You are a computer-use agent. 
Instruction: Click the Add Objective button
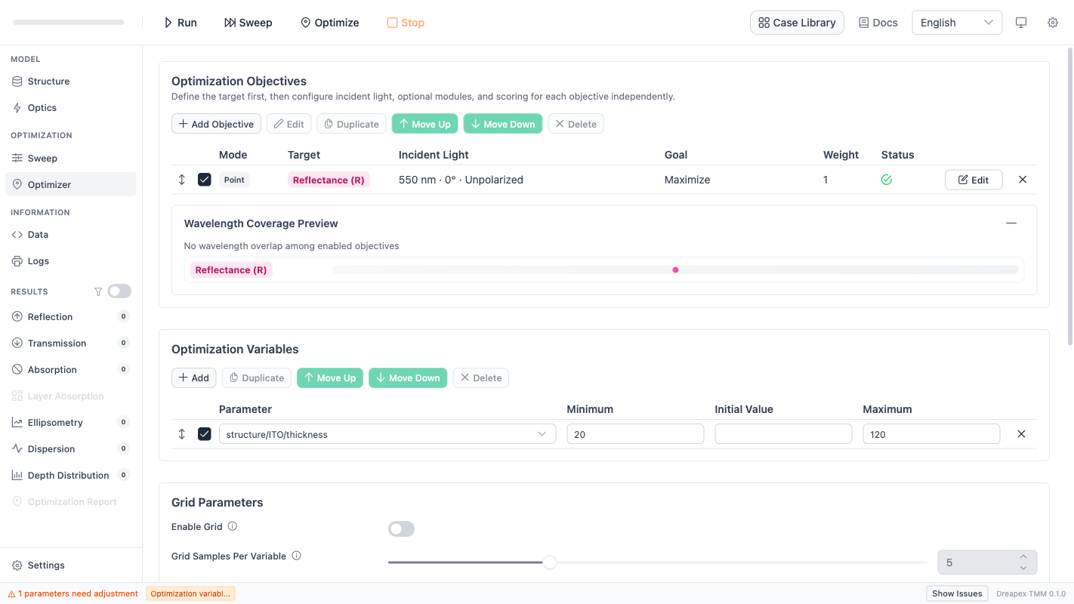pos(216,124)
